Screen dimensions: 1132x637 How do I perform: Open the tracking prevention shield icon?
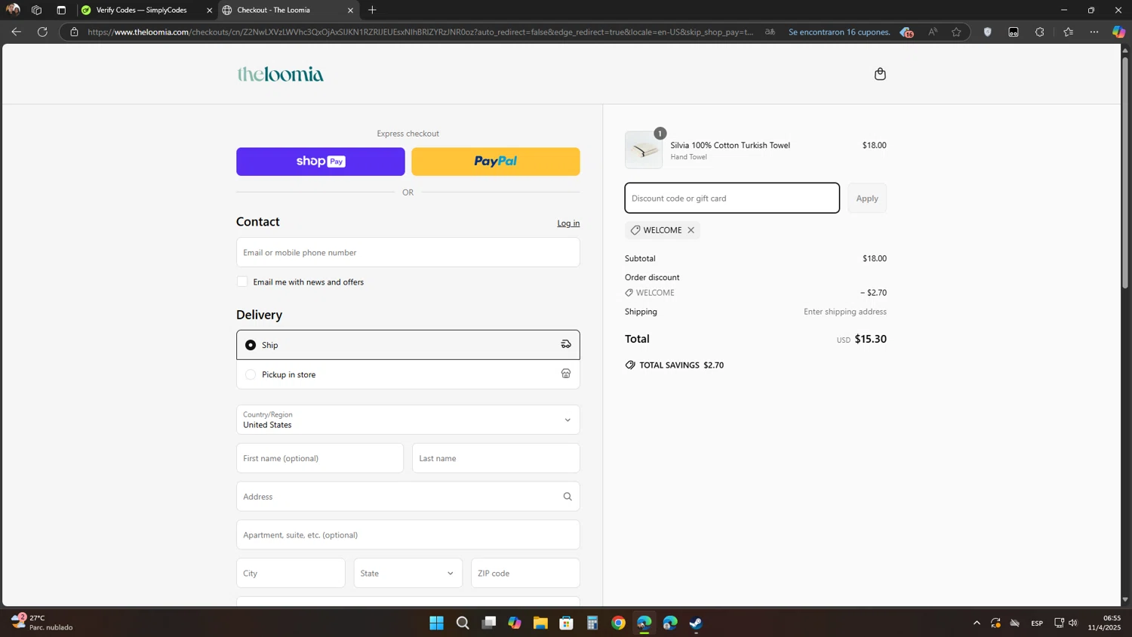tap(987, 32)
